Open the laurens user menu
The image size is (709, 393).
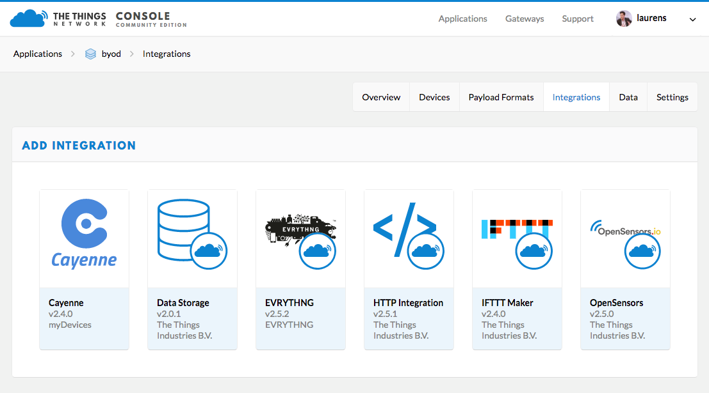pos(651,19)
